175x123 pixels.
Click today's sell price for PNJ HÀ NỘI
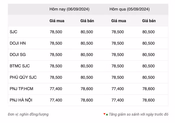(x=87, y=100)
